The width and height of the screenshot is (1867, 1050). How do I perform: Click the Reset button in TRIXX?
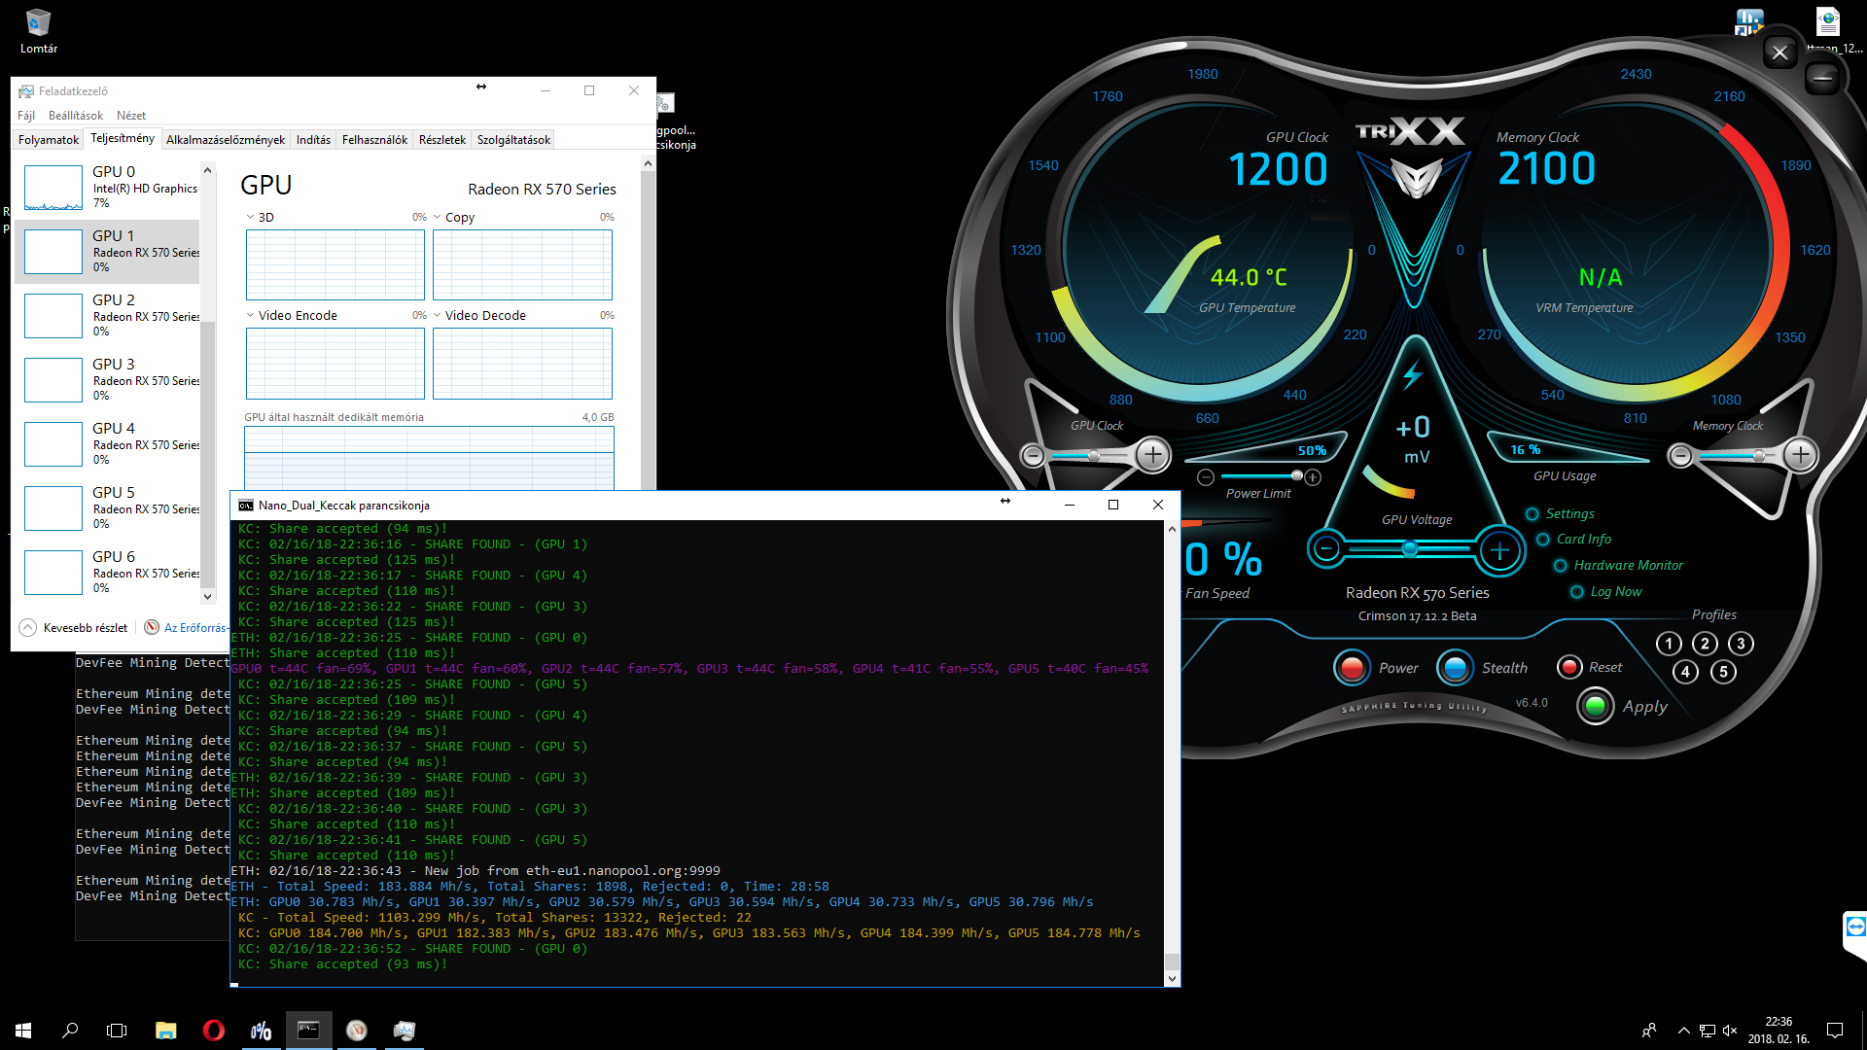[x=1569, y=667]
